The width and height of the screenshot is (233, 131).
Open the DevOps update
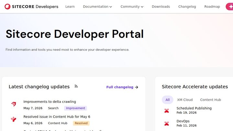[183, 121]
